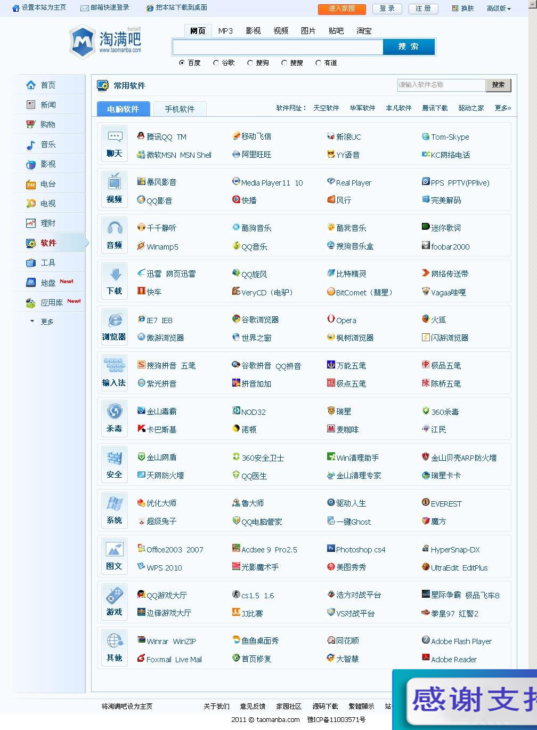537x730 pixels.
Task: Open 更多» software sites link
Action: click(502, 108)
